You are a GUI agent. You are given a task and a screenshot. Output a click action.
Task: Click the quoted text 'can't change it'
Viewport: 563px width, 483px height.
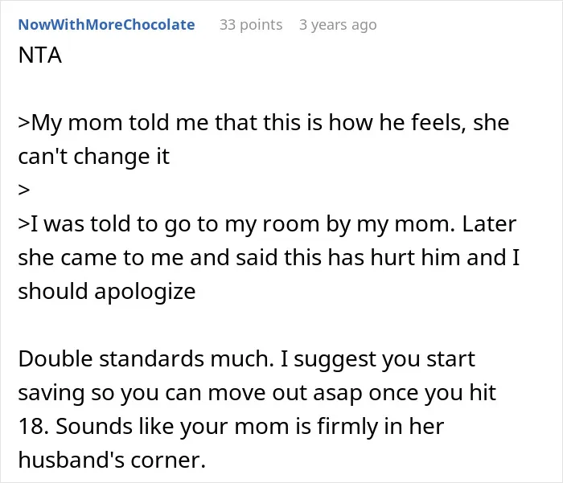pyautogui.click(x=94, y=157)
